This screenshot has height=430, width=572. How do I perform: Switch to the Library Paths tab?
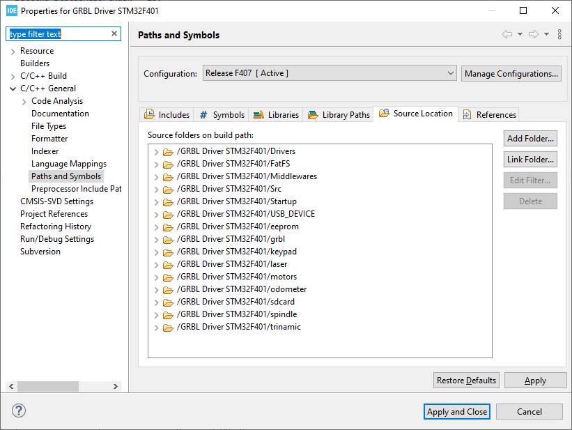[338, 114]
